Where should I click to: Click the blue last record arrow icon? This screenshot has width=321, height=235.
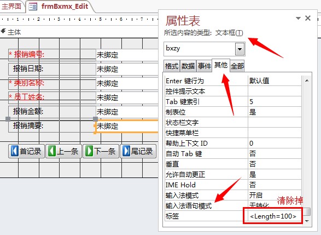(x=126, y=151)
